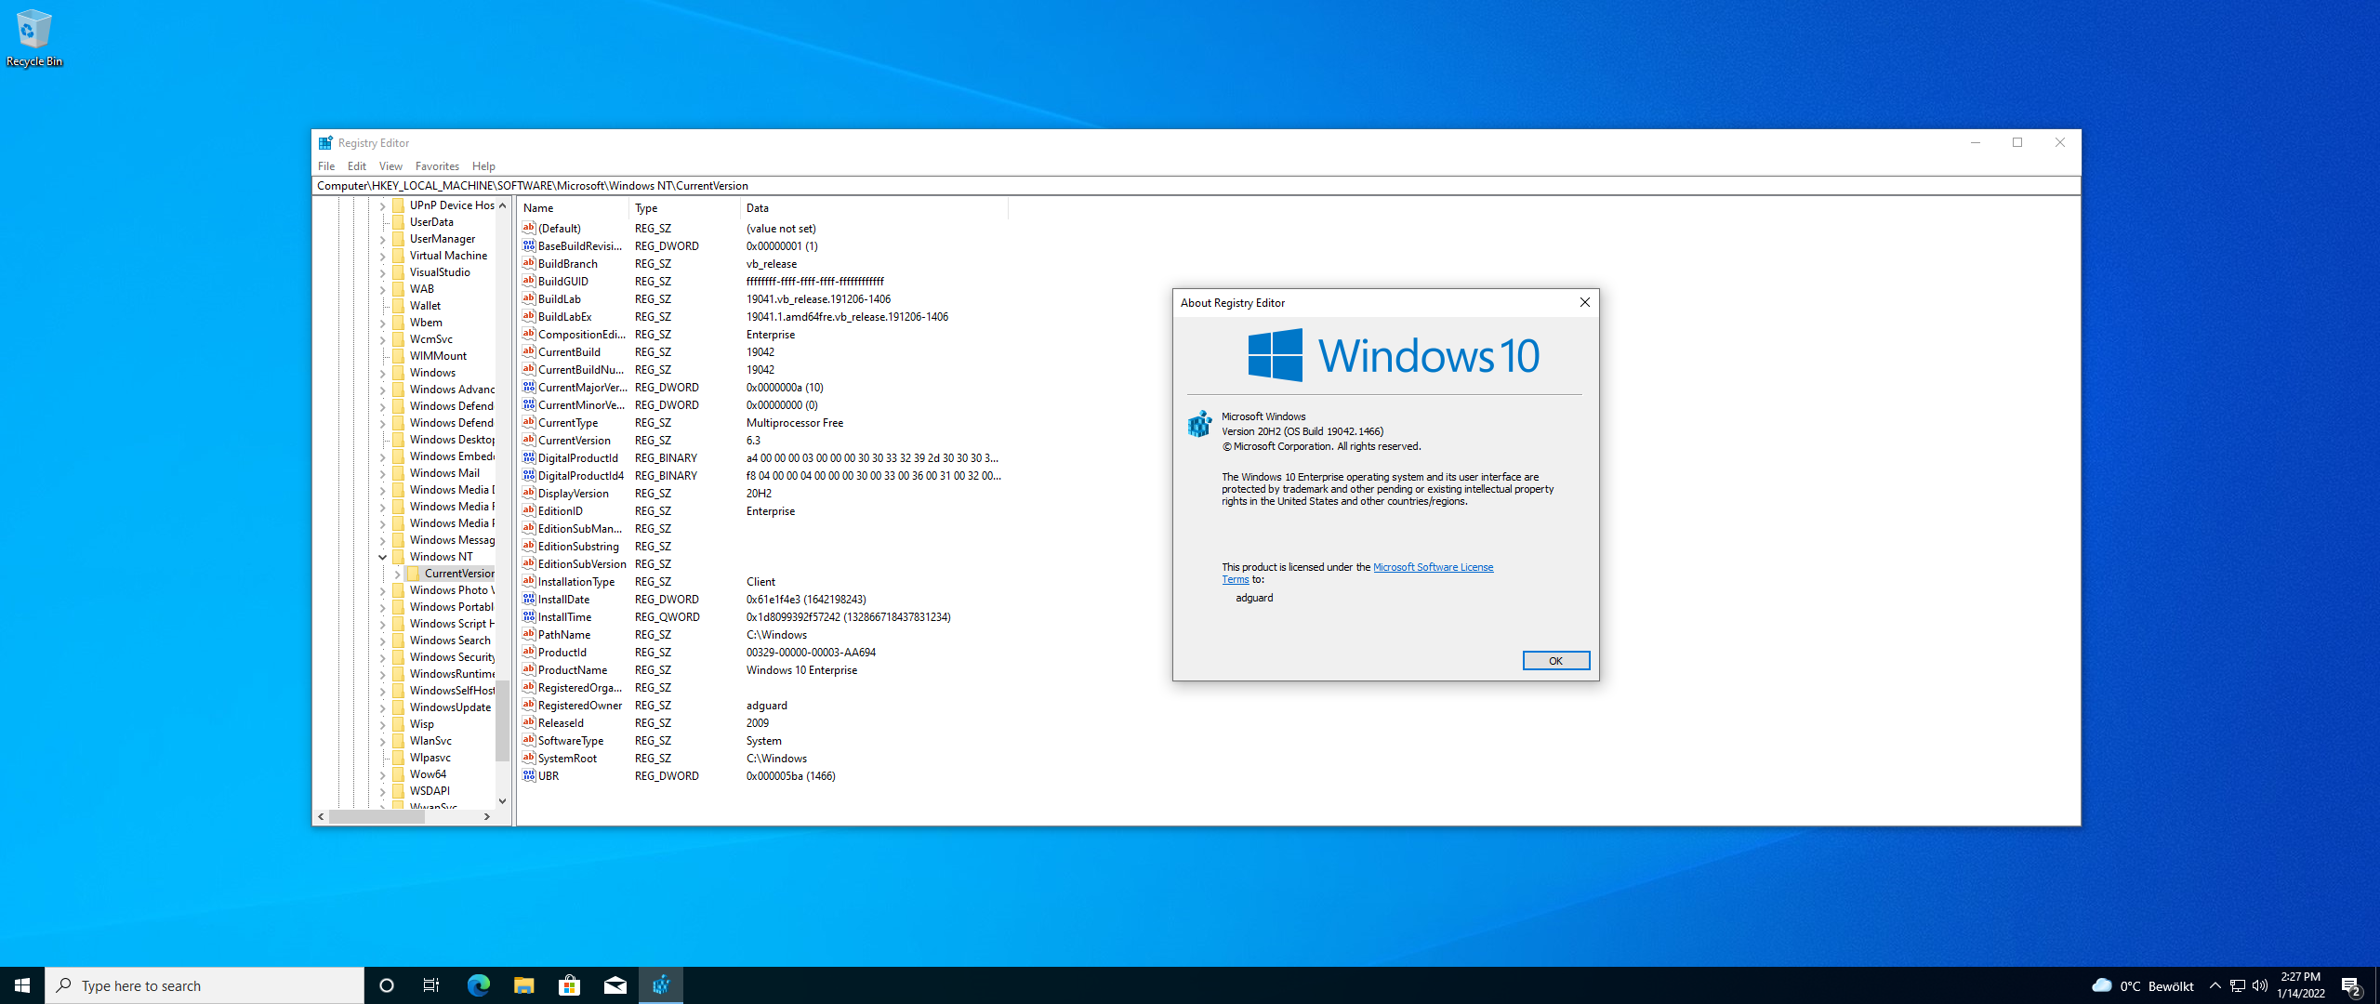Click the ProductId data 00329-00000-00003-AA694

point(811,653)
